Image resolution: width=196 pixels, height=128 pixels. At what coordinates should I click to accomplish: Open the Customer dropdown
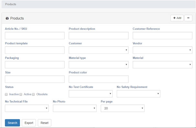tap(99, 50)
